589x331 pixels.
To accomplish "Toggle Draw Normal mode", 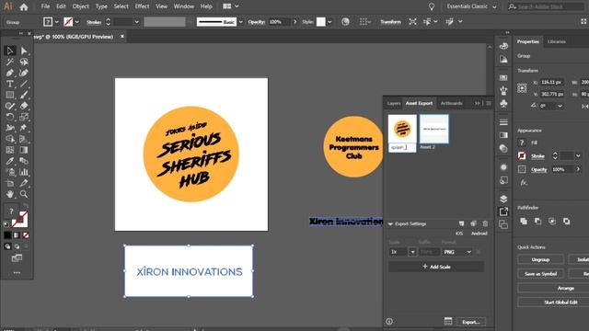I will pyautogui.click(x=7, y=246).
